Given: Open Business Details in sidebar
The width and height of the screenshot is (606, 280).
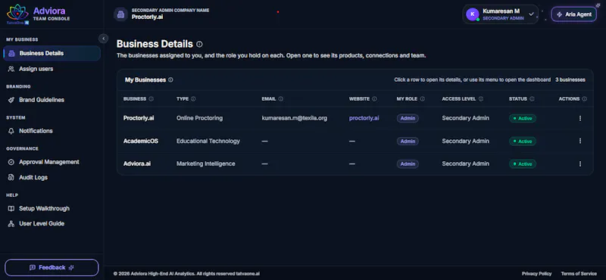Looking at the screenshot, I should point(52,53).
